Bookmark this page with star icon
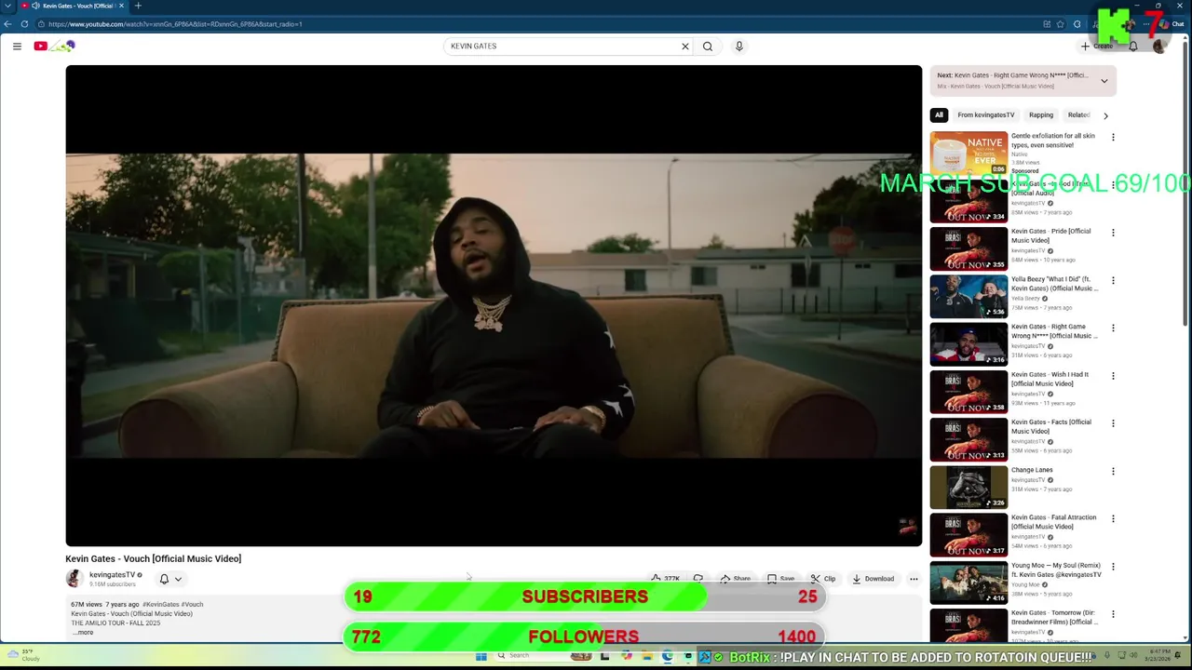This screenshot has height=670, width=1192. (x=1060, y=23)
